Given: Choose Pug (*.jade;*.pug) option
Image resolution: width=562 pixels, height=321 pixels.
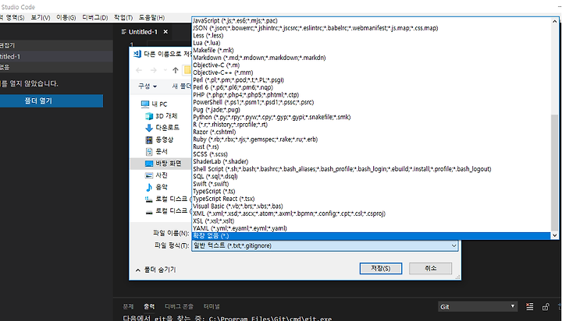Looking at the screenshot, I should pos(372,110).
